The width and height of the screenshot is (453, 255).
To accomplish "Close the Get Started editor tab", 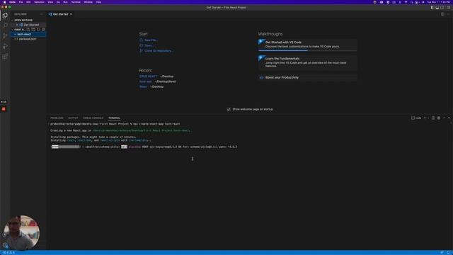I will click(71, 14).
